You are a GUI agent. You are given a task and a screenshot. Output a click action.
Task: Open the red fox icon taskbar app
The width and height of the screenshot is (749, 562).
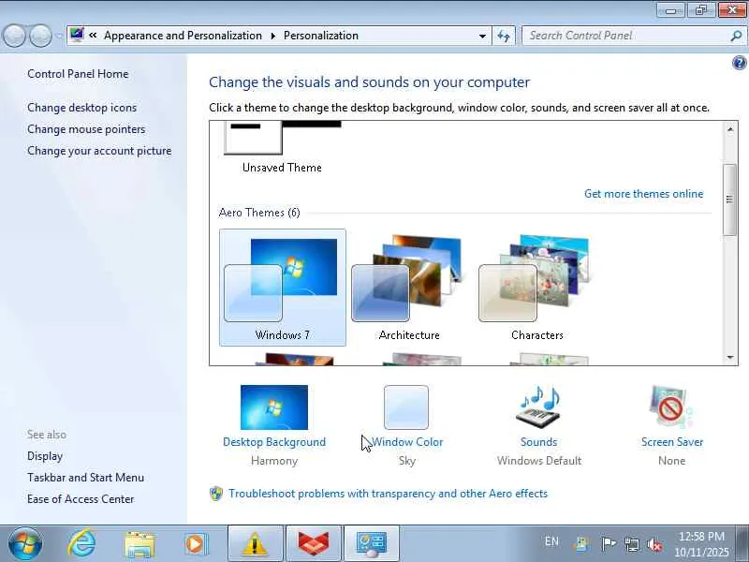click(314, 544)
